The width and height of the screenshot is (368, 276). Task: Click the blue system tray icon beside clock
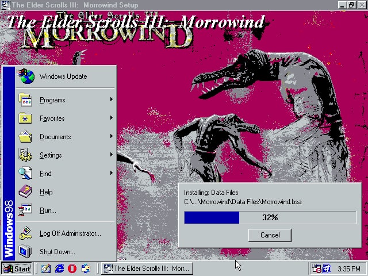(x=327, y=269)
